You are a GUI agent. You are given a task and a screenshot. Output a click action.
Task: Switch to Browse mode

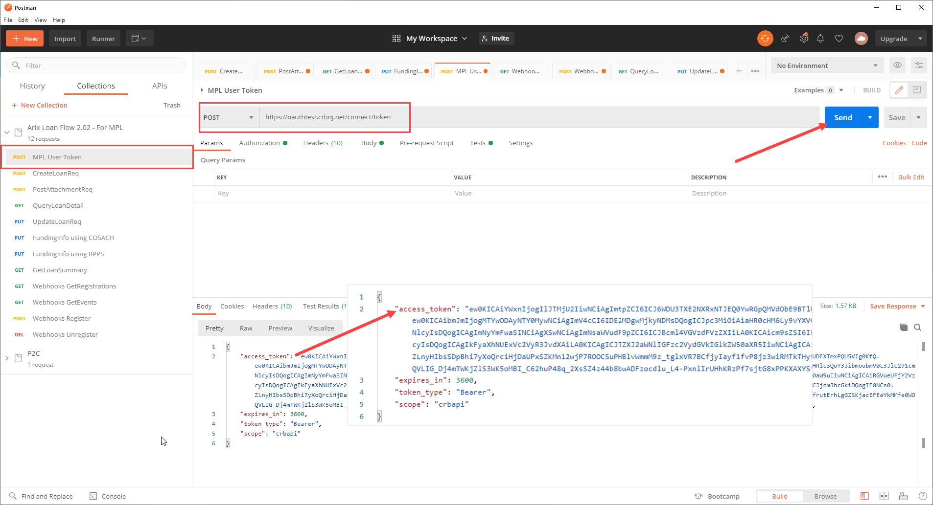coord(825,496)
